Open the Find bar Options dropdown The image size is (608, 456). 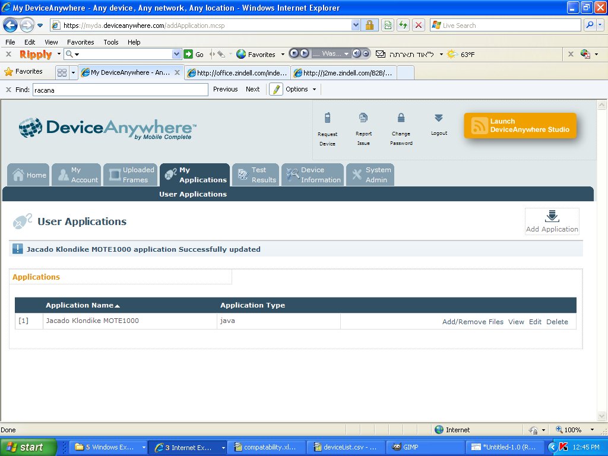click(x=301, y=89)
